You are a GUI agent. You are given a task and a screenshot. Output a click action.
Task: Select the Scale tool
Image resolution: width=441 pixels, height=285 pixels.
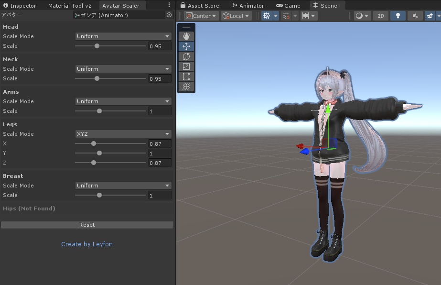186,66
